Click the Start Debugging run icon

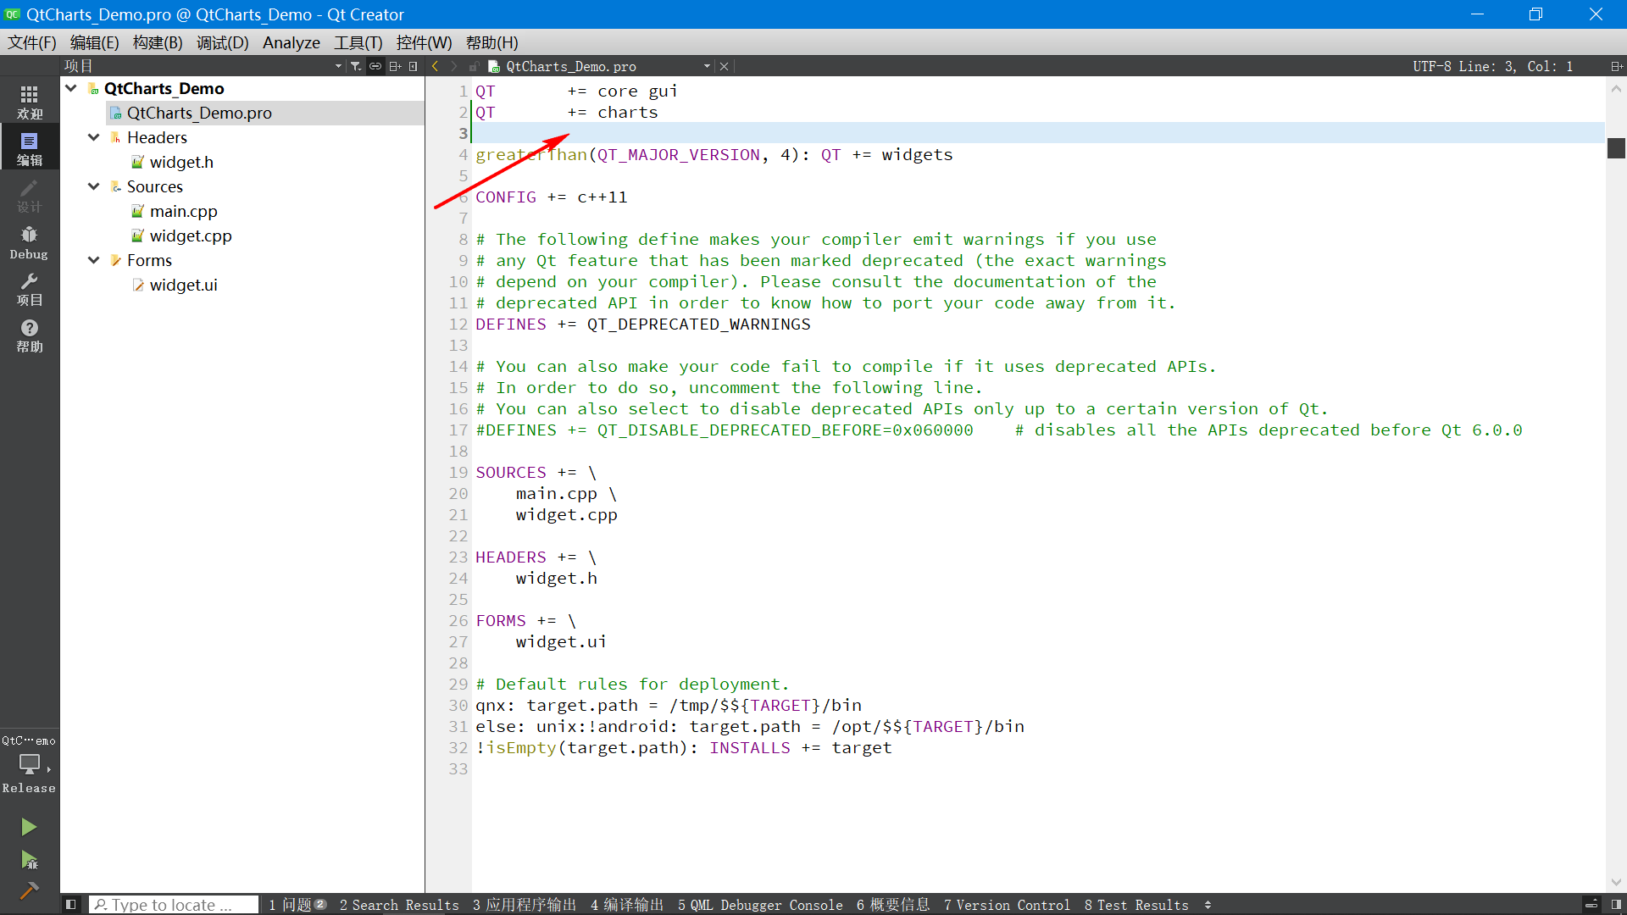(29, 861)
